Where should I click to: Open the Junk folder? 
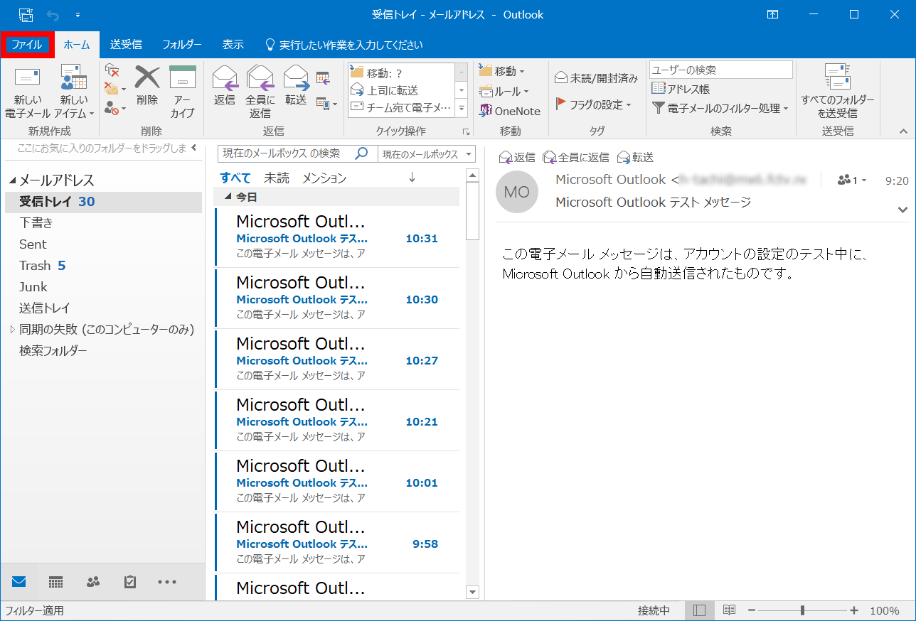104,287
